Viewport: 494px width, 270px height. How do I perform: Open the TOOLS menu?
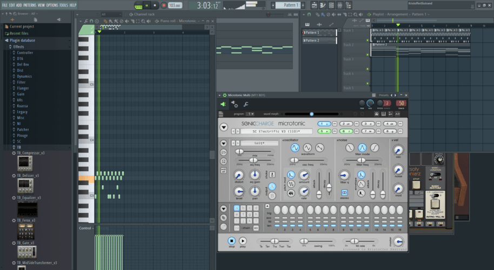tap(64, 5)
